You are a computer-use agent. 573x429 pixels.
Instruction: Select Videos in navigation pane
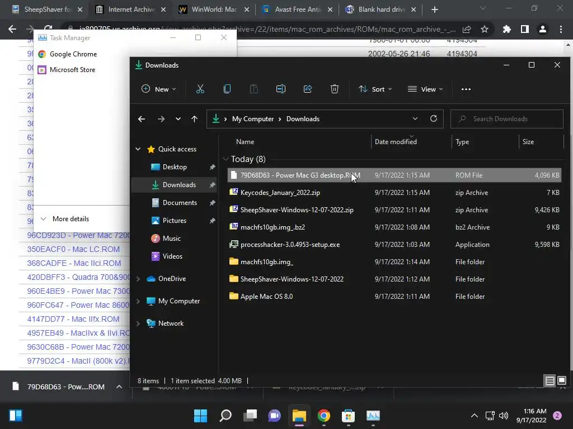pos(172,256)
